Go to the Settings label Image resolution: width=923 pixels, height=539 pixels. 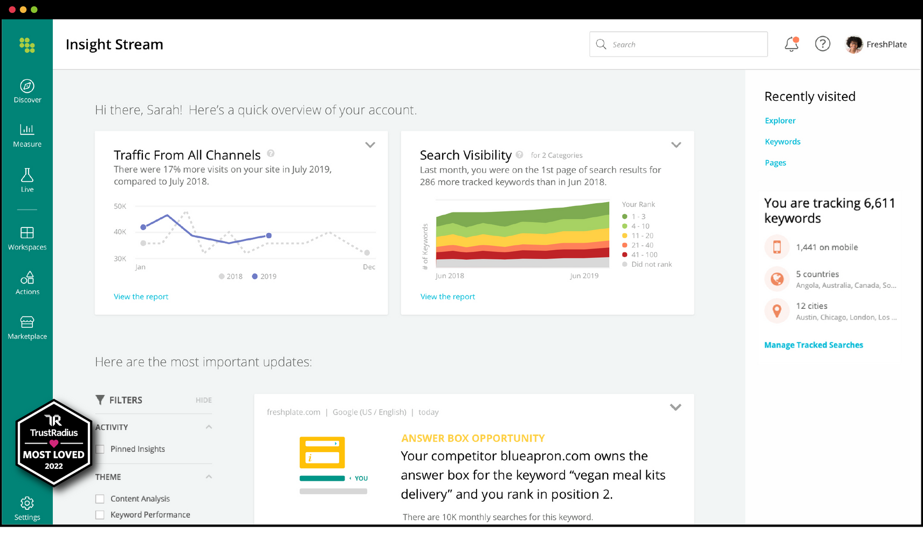tap(27, 517)
